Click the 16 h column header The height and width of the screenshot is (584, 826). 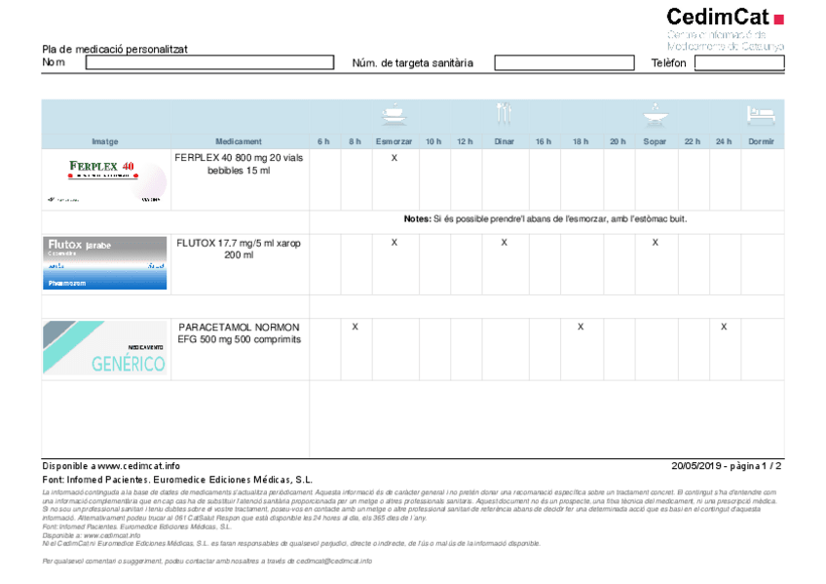[x=544, y=141]
